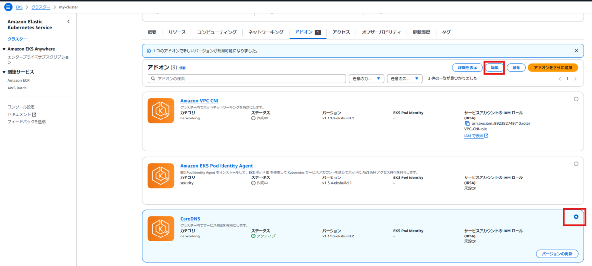Click the creating status icon for Pod Identity Agent

(254, 183)
